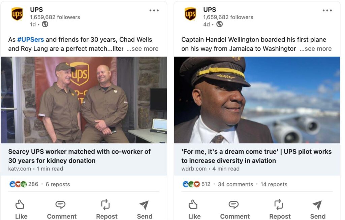Expand the kidney donation post text

(x=143, y=48)
